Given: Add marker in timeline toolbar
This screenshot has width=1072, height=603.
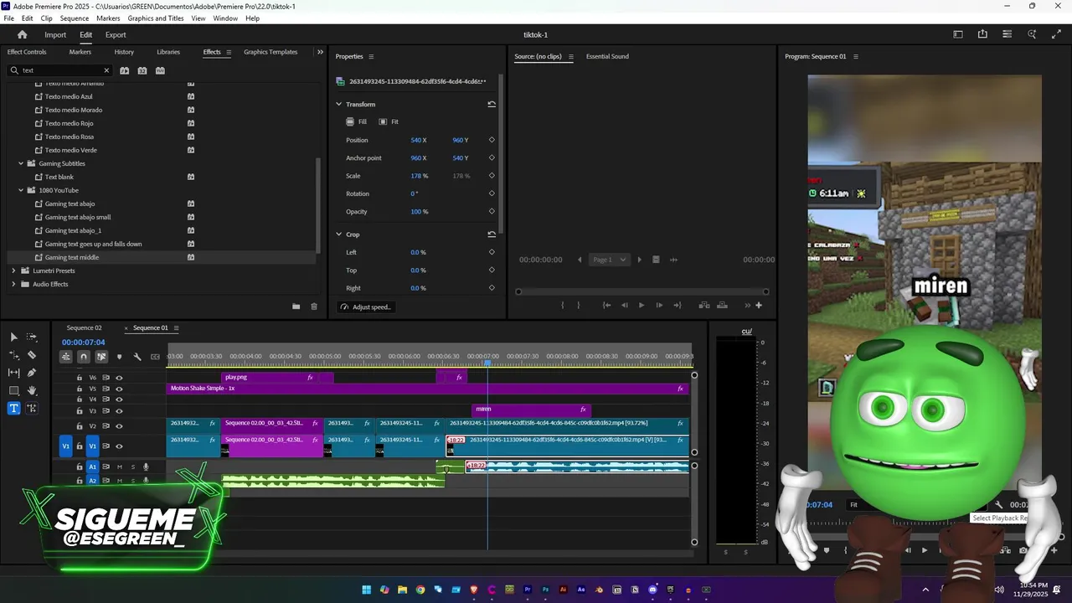Looking at the screenshot, I should tap(119, 357).
